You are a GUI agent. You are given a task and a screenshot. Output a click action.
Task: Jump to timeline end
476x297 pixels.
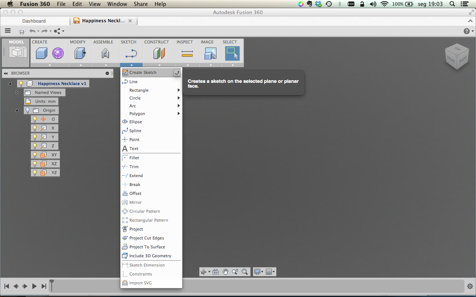44,286
